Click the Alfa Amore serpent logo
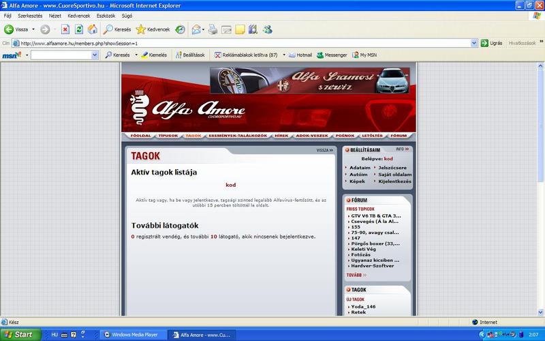This screenshot has height=341, width=545. point(140,108)
